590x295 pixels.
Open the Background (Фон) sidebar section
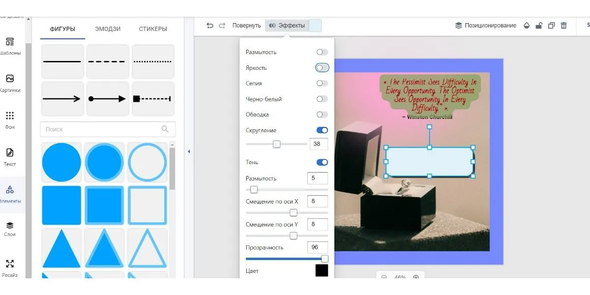pyautogui.click(x=10, y=120)
